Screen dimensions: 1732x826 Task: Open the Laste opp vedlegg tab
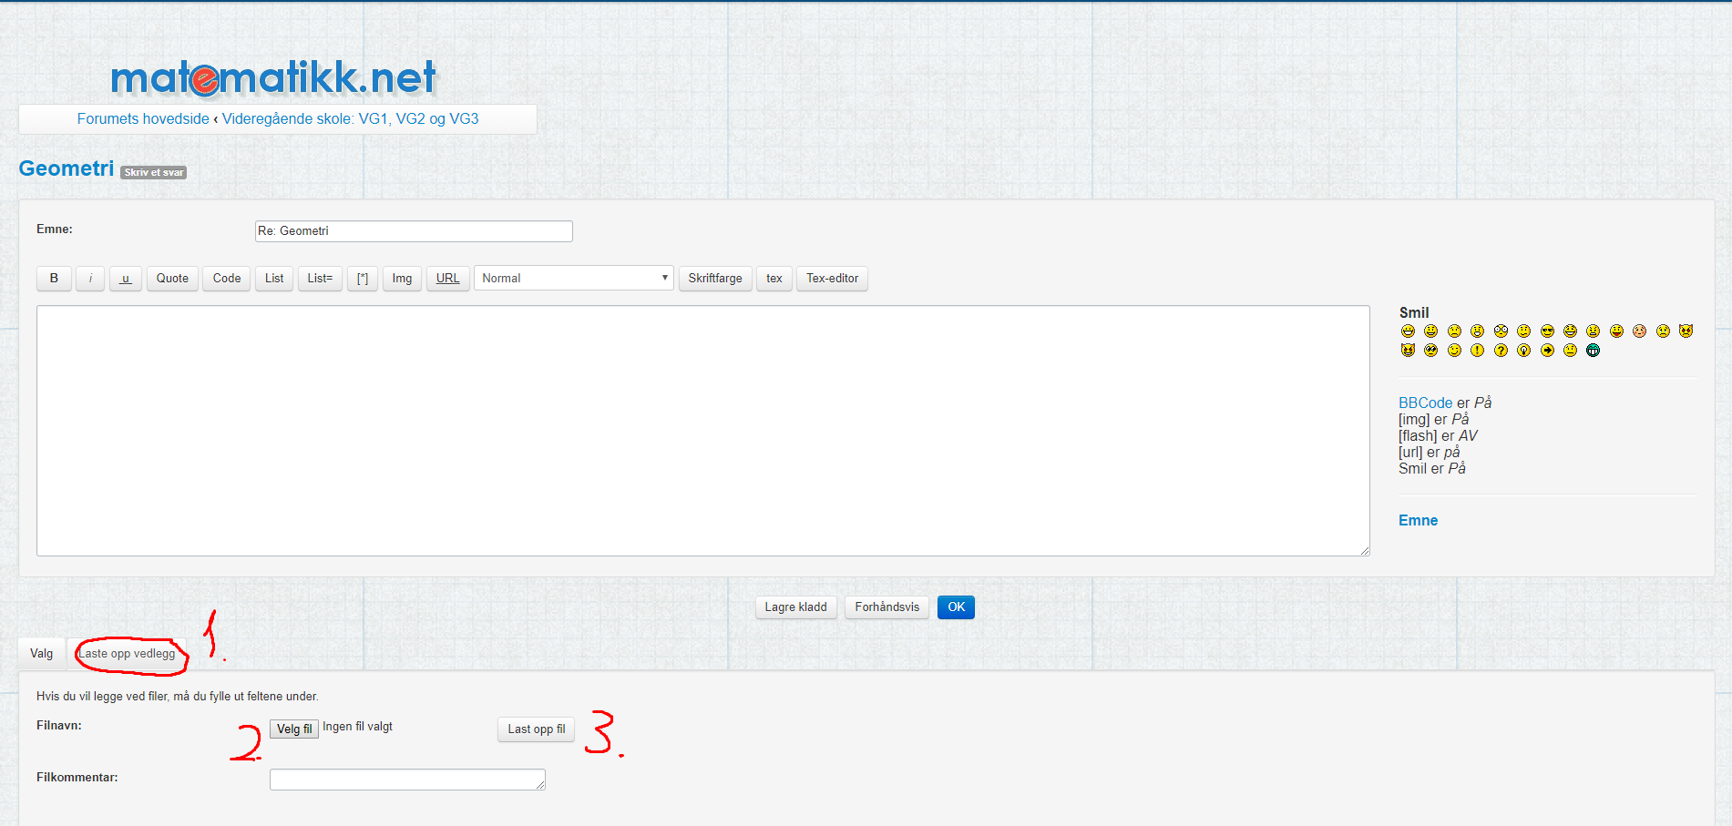128,654
